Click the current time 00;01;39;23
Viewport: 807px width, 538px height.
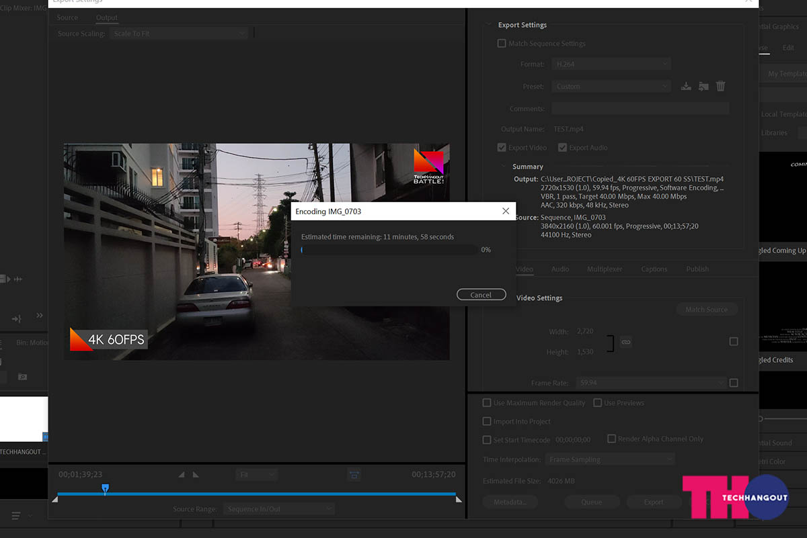[81, 474]
